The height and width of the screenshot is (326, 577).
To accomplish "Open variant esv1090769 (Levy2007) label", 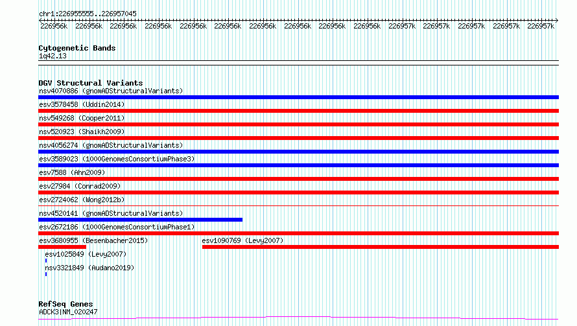I will (242, 240).
